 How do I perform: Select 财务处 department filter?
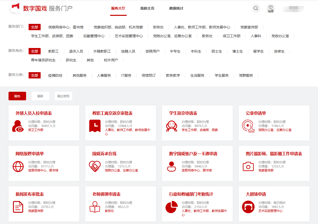(x=158, y=27)
